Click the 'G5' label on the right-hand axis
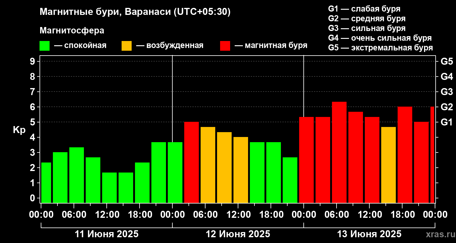Screen dimensions: 456x243 (x=447, y=61)
